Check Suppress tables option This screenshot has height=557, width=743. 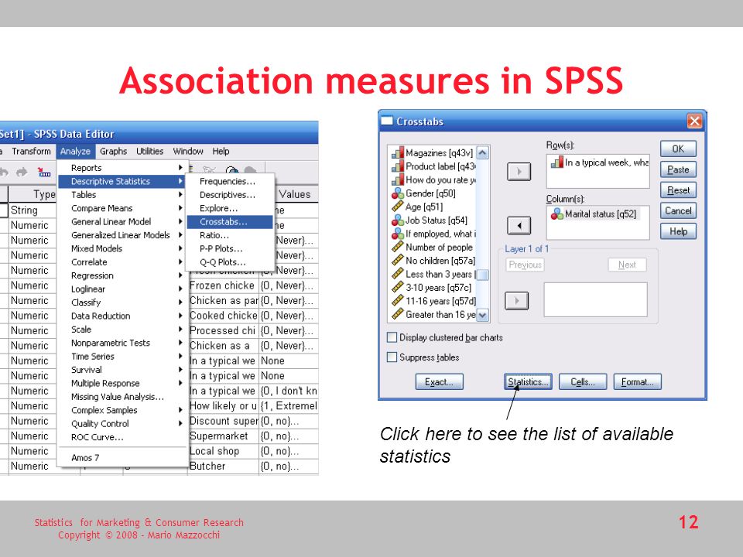click(x=392, y=357)
